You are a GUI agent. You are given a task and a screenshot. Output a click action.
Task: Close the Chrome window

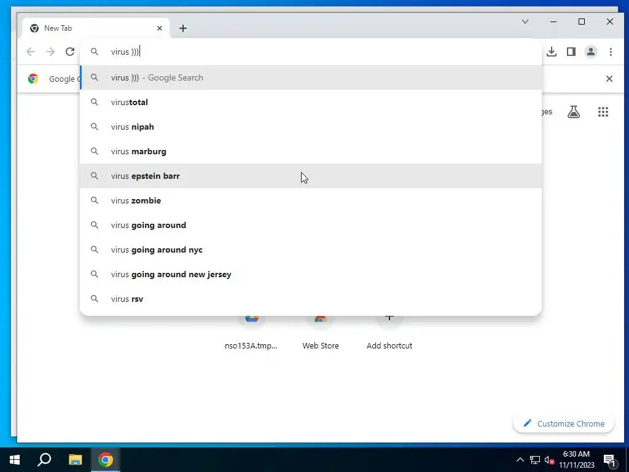(610, 22)
